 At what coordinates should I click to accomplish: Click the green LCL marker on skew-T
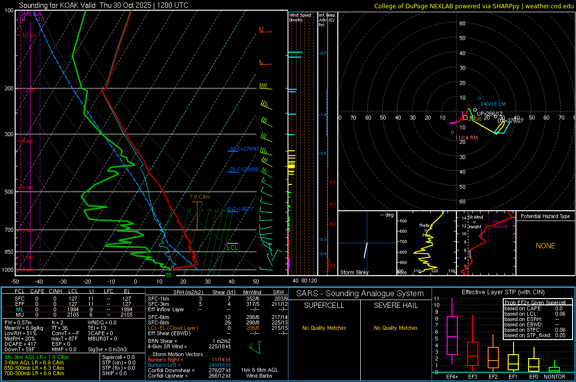pos(232,247)
